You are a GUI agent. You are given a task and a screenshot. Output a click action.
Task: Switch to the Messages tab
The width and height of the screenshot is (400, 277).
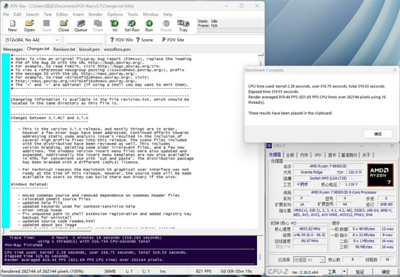point(13,49)
